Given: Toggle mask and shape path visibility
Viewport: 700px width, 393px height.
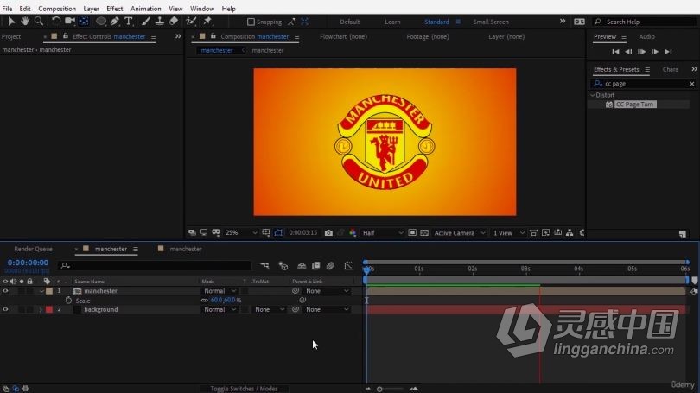Looking at the screenshot, I should (278, 233).
